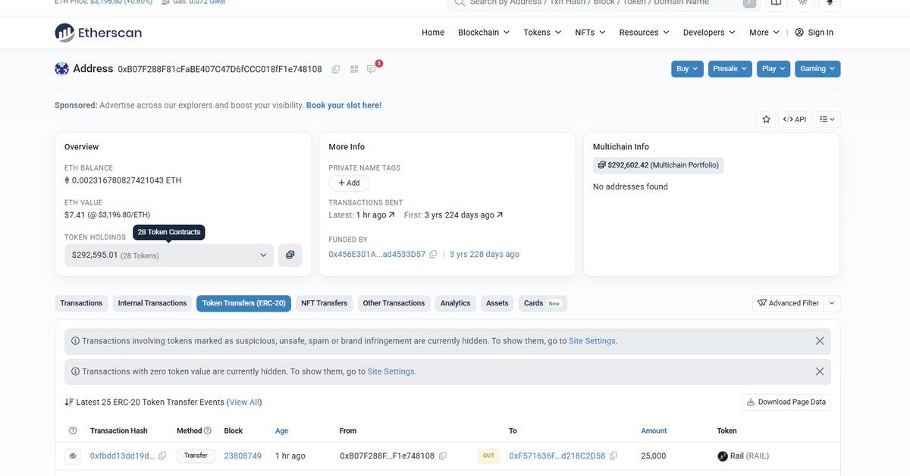910x476 pixels.
Task: Copy the address using the copy icon
Action: [x=335, y=68]
